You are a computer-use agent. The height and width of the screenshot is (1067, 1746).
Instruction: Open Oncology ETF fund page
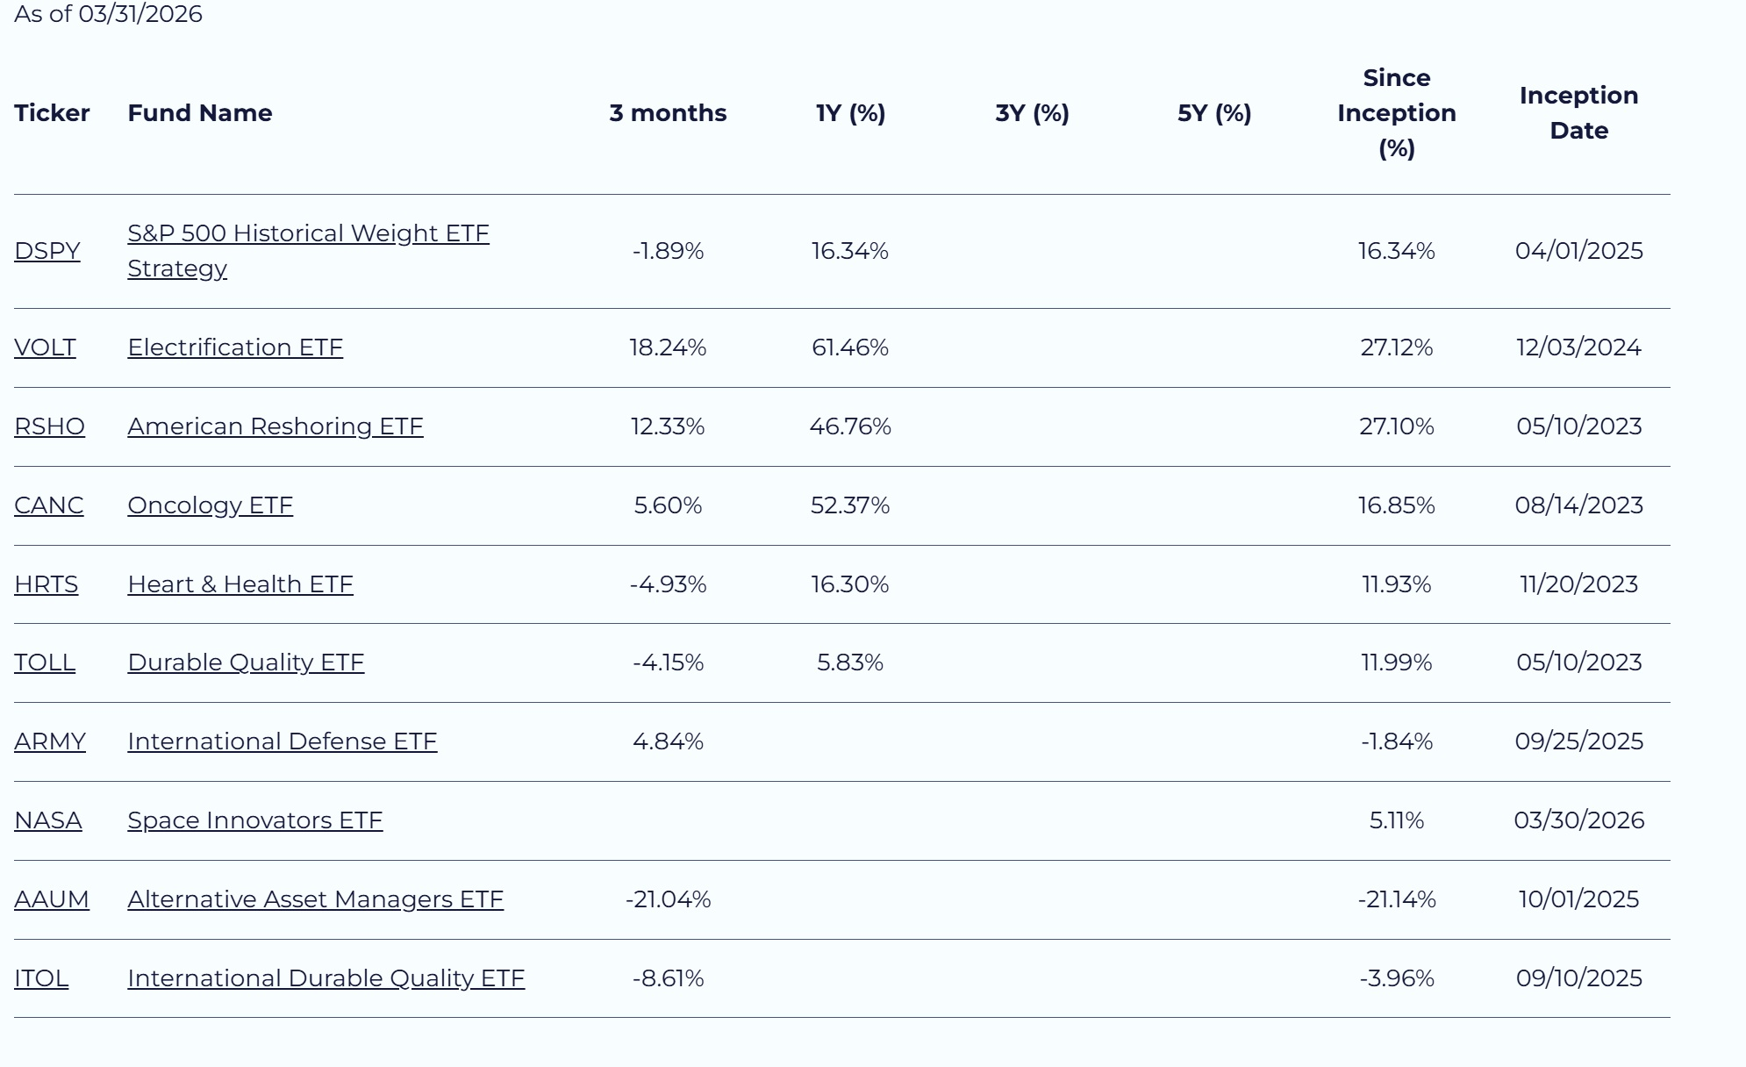(x=211, y=505)
